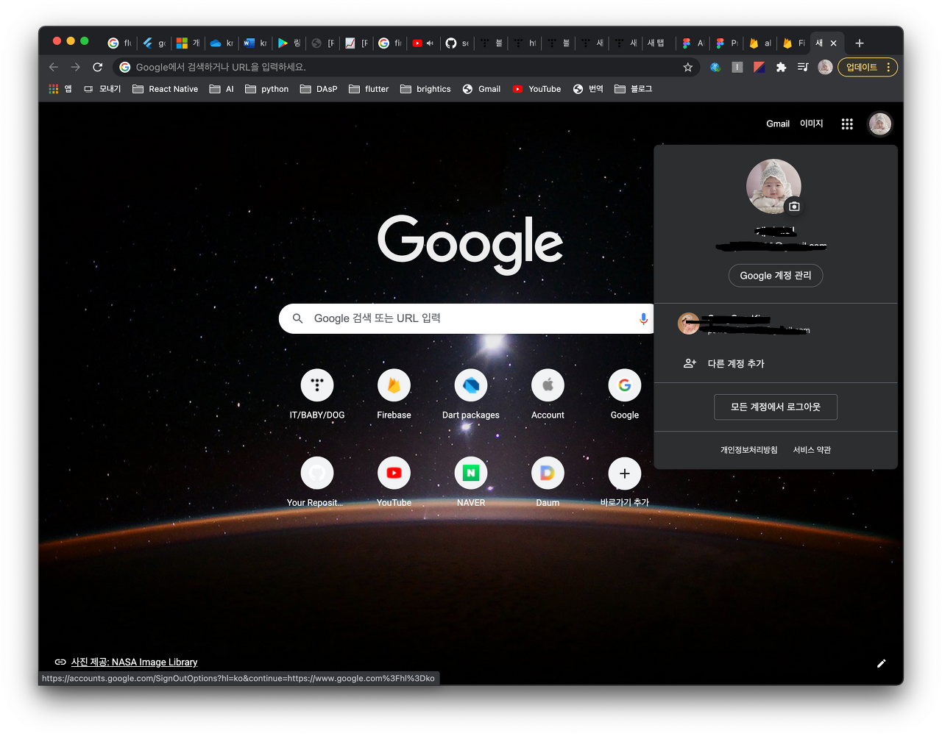Open the Chrome three-dot menu
The height and width of the screenshot is (736, 942).
(888, 67)
